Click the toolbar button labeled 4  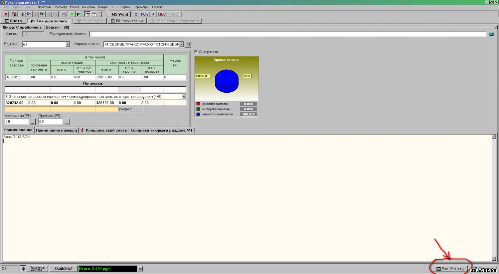pos(153,14)
